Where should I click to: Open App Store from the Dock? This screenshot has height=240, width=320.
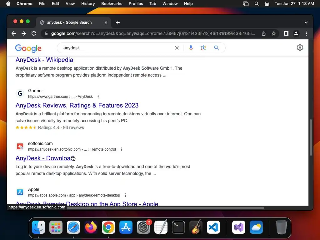126,227
